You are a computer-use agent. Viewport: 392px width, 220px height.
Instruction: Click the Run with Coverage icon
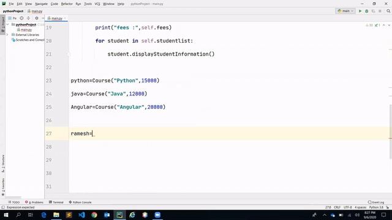[x=373, y=11]
